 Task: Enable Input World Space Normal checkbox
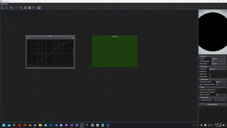pyautogui.click(x=217, y=90)
